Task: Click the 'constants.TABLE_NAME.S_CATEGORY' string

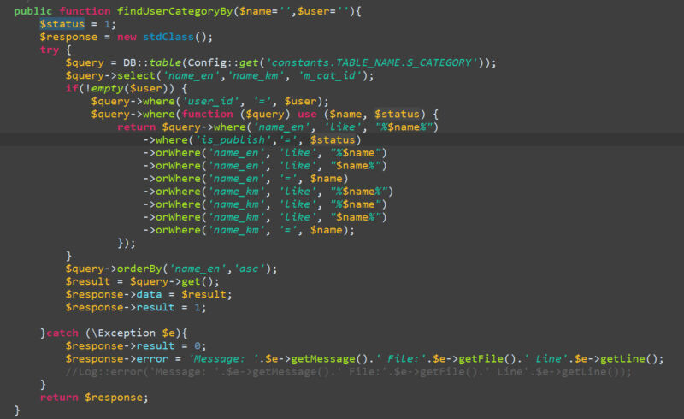Action: coord(371,62)
